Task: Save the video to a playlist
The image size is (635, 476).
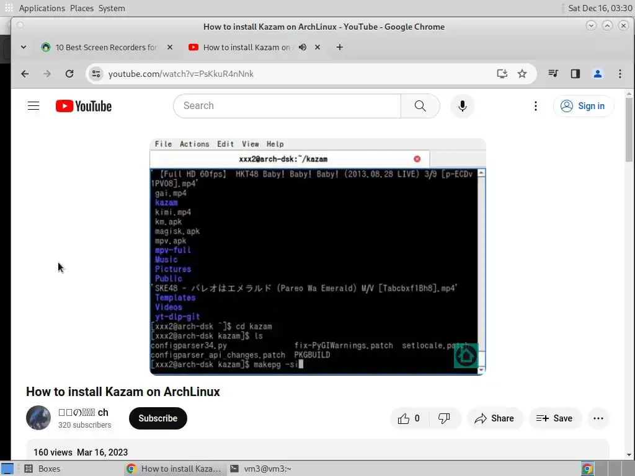Action: (555, 418)
